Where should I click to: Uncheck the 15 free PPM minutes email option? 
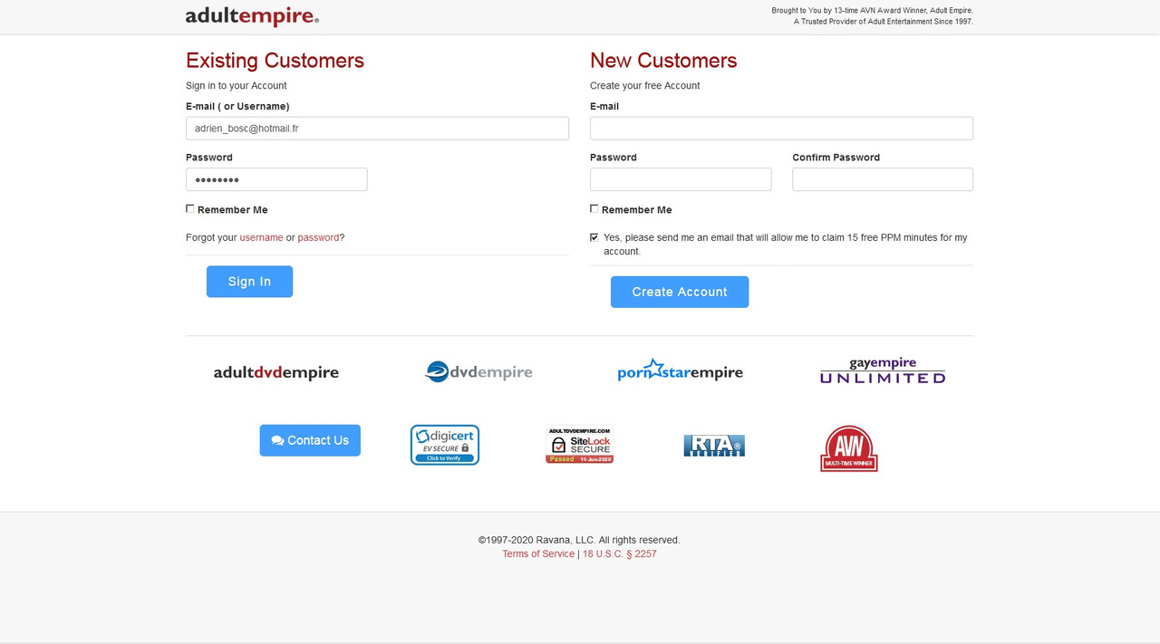tap(594, 237)
